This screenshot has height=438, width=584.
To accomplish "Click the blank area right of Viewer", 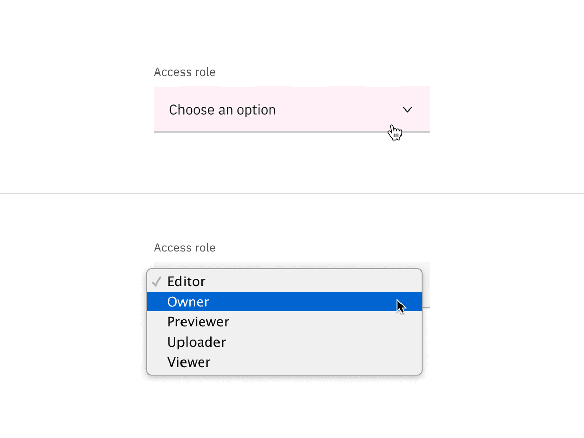I will pos(314,362).
